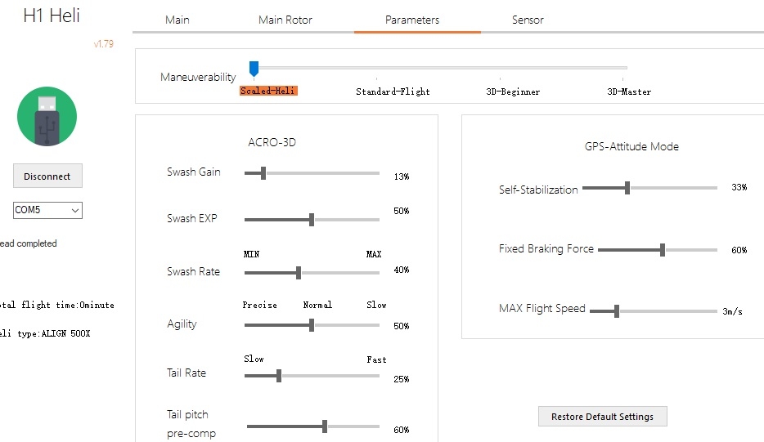
Task: Choose the 3D-Beginner maneuverability preset
Action: [x=513, y=92]
